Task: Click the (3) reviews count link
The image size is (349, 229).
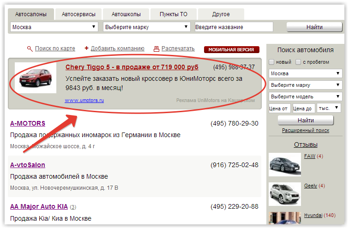Action: 73,207
